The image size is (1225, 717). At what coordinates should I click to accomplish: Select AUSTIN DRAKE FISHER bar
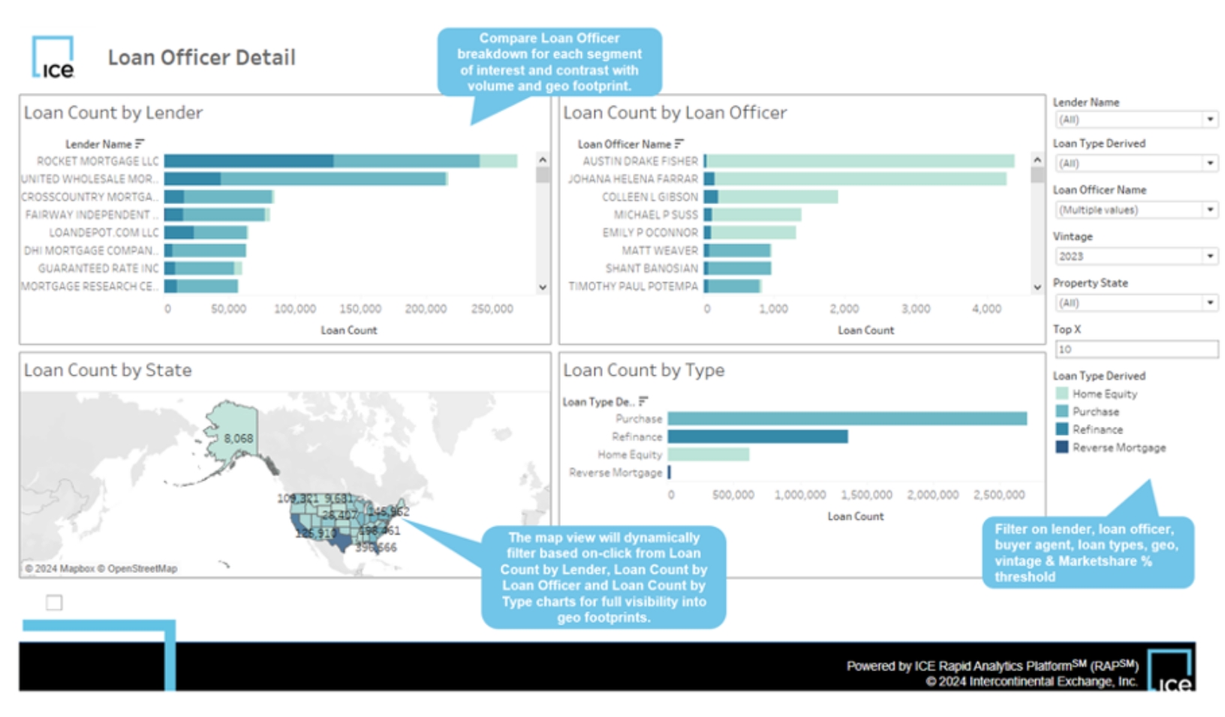(x=859, y=161)
